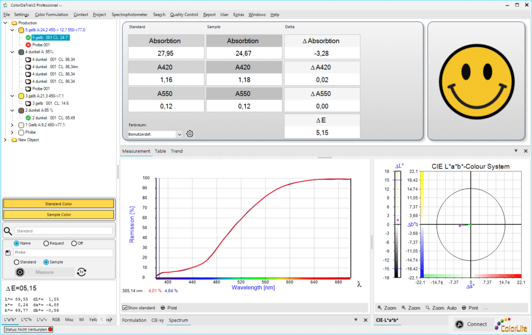
Task: Open the Measurement panel dropdown arrow
Action: pyautogui.click(x=516, y=151)
